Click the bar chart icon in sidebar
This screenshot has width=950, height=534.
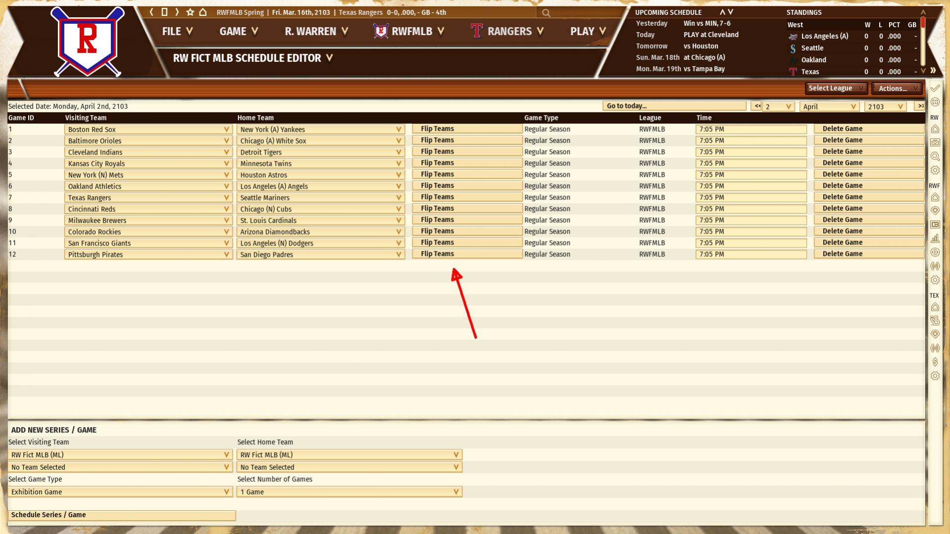pos(935,239)
